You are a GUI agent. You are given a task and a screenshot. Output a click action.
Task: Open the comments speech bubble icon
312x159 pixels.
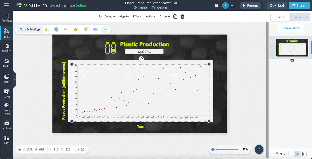(216, 5)
